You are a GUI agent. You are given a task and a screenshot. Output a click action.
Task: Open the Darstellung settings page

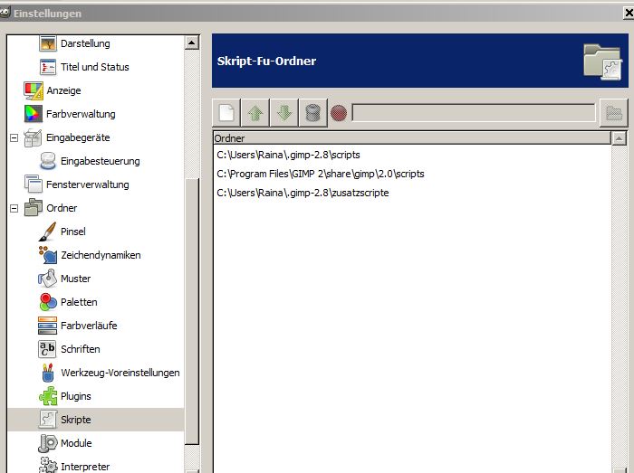pyautogui.click(x=85, y=43)
